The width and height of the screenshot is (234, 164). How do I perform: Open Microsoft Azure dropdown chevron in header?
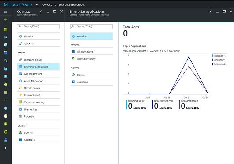[x=37, y=5]
